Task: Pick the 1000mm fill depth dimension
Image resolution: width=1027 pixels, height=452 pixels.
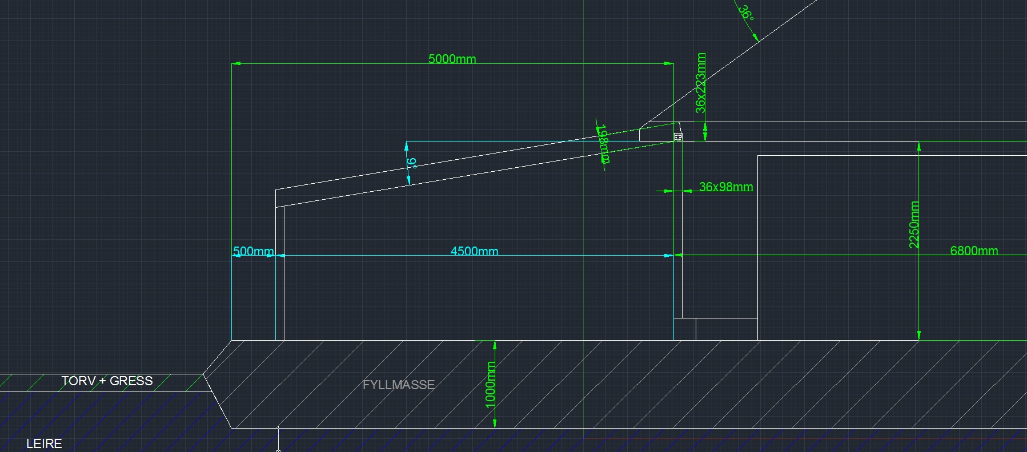Action: point(490,385)
